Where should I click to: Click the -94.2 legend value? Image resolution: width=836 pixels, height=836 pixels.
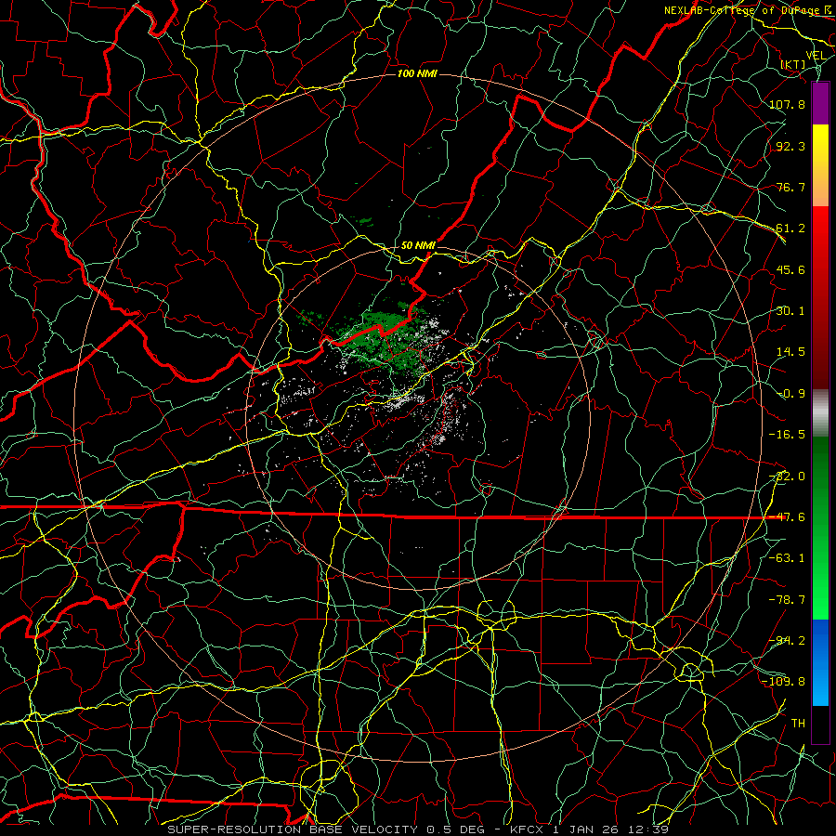[787, 641]
